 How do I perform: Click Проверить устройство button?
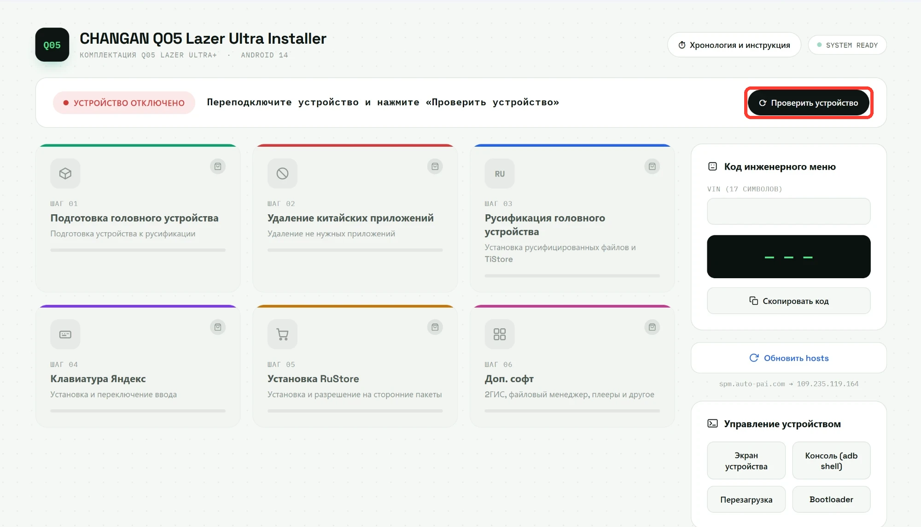click(x=808, y=103)
